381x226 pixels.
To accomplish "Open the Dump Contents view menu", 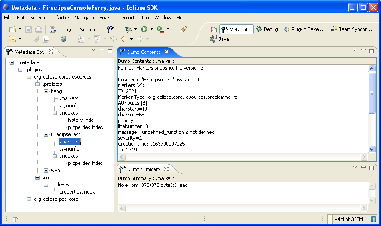I will click(x=355, y=49).
